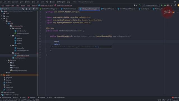179x101 pixels.
Task: Open FilterApplication run configuration dropdown
Action: pyautogui.click(x=151, y=5)
